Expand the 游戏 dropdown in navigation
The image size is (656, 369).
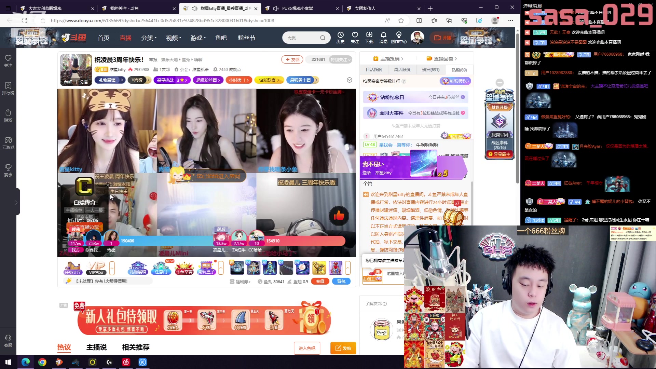tap(198, 38)
